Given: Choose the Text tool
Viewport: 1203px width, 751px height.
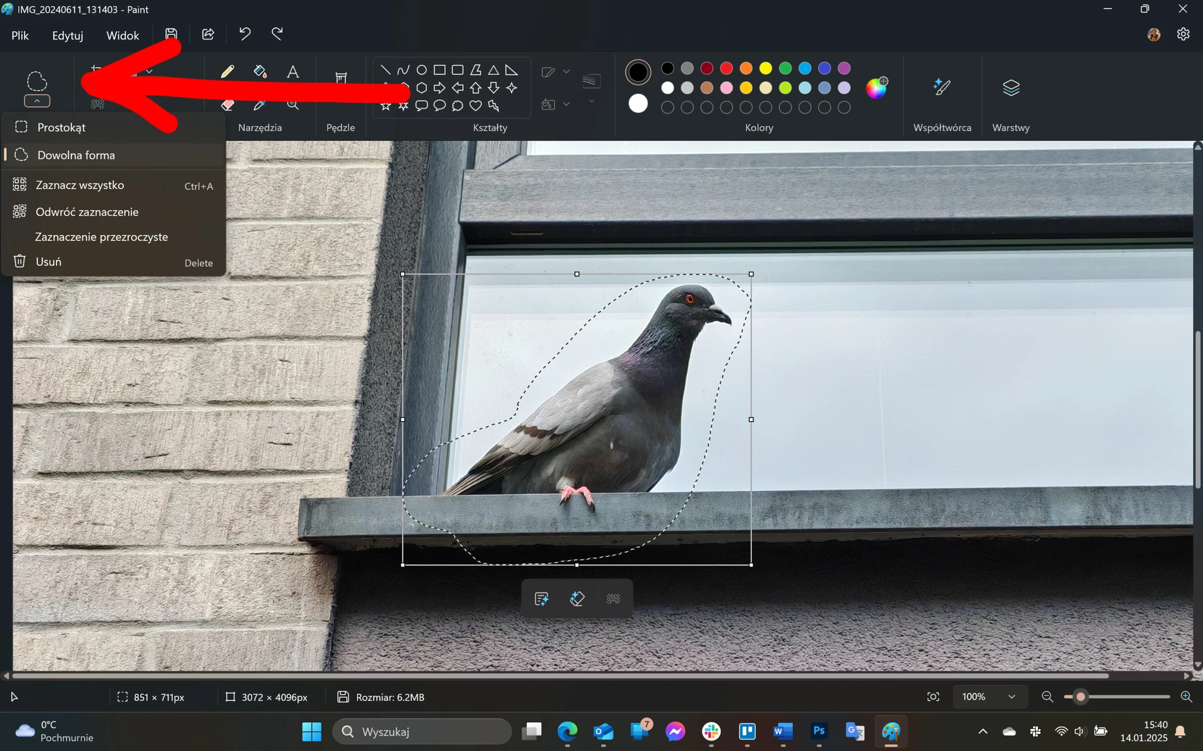Looking at the screenshot, I should point(293,72).
